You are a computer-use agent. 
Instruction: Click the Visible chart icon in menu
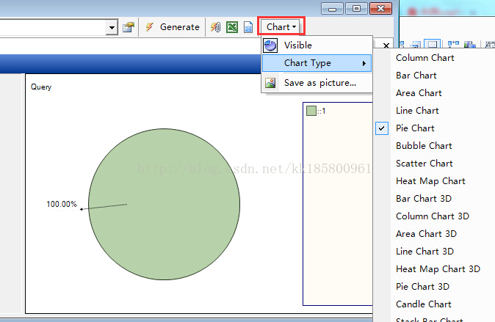[x=270, y=45]
